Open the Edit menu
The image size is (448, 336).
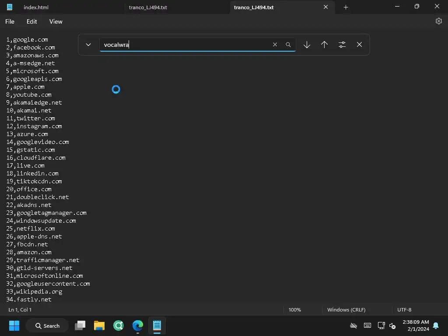point(31,21)
